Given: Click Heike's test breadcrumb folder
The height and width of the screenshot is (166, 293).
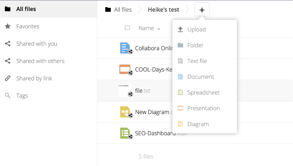Looking at the screenshot, I should [163, 10].
